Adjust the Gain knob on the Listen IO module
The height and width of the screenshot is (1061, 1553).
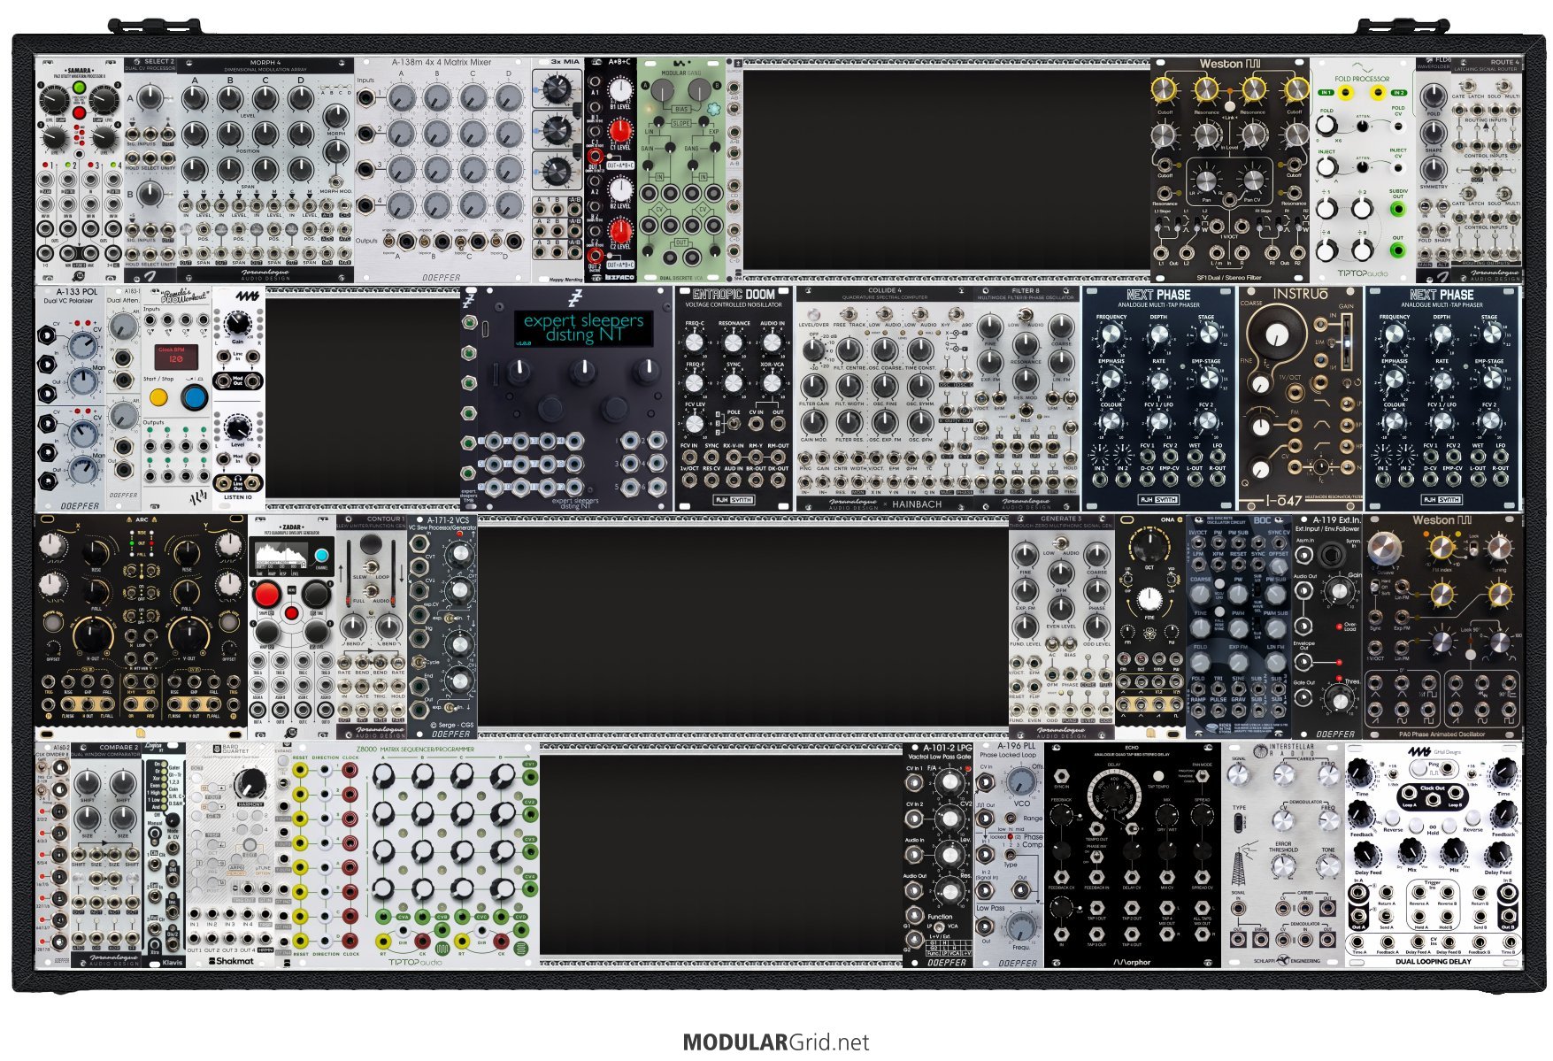[x=237, y=324]
